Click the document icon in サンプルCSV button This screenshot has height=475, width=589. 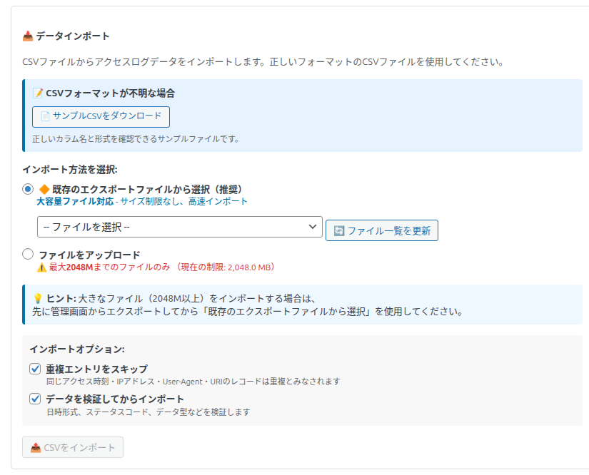click(45, 116)
